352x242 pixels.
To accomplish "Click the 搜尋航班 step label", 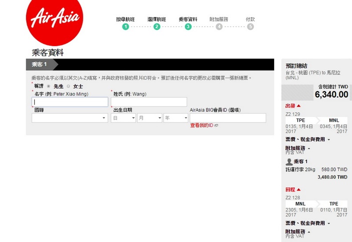I will [125, 19].
